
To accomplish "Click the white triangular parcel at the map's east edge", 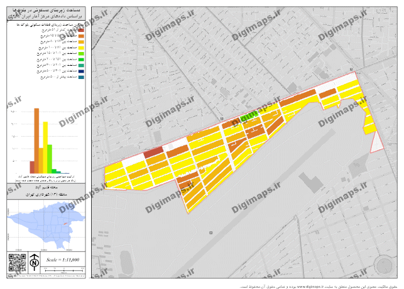I will coord(377,143).
